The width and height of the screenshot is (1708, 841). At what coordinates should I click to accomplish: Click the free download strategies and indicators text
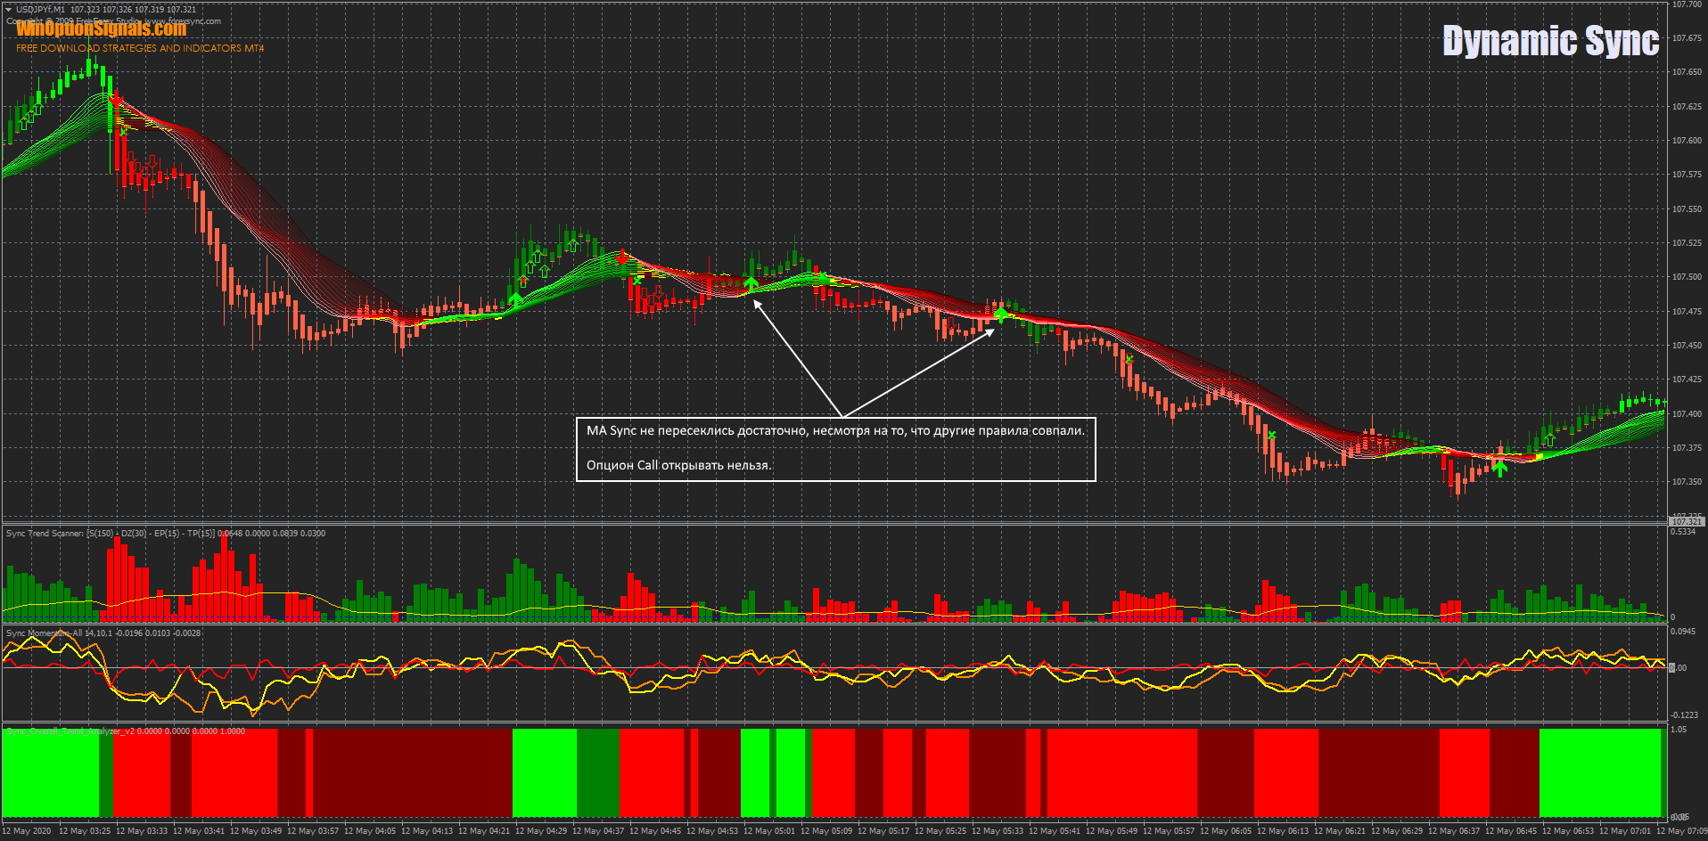click(x=140, y=48)
